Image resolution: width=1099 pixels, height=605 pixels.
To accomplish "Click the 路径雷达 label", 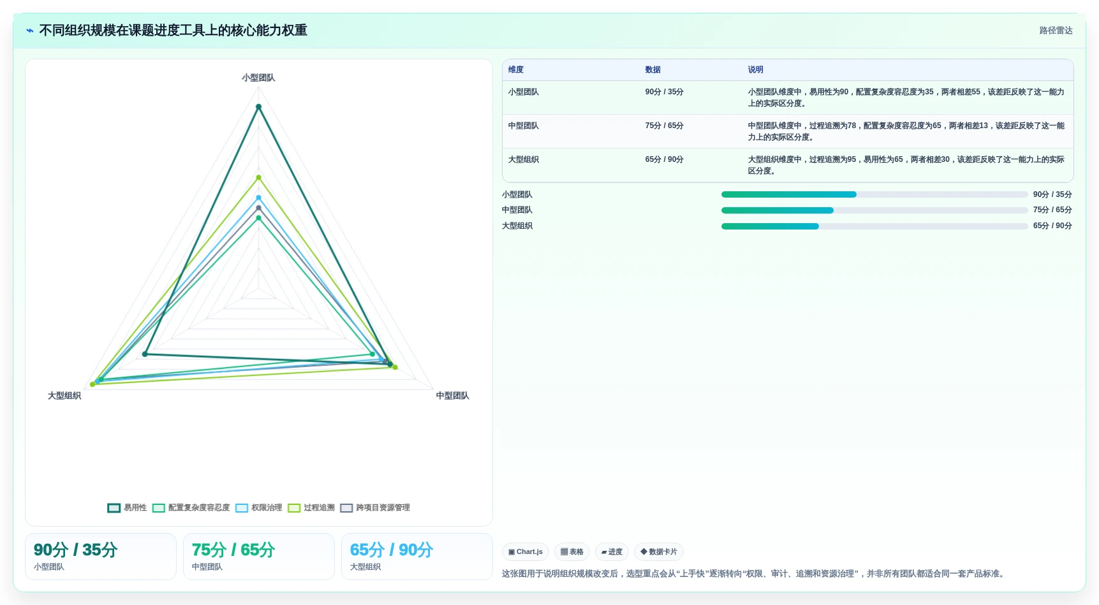I will click(1056, 31).
